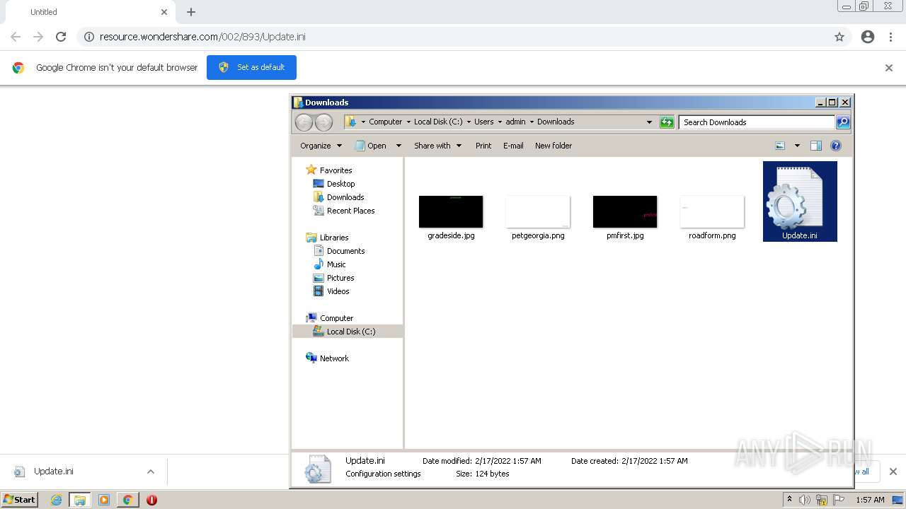
Task: Select the gradeside.jpg thumbnail
Action: point(451,212)
